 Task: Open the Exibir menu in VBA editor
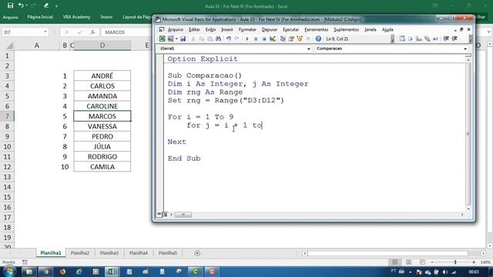(x=210, y=29)
